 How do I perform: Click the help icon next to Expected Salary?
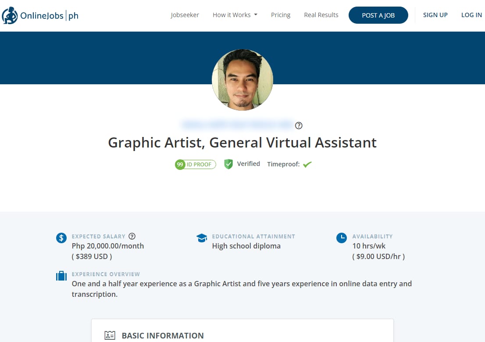[x=132, y=236]
